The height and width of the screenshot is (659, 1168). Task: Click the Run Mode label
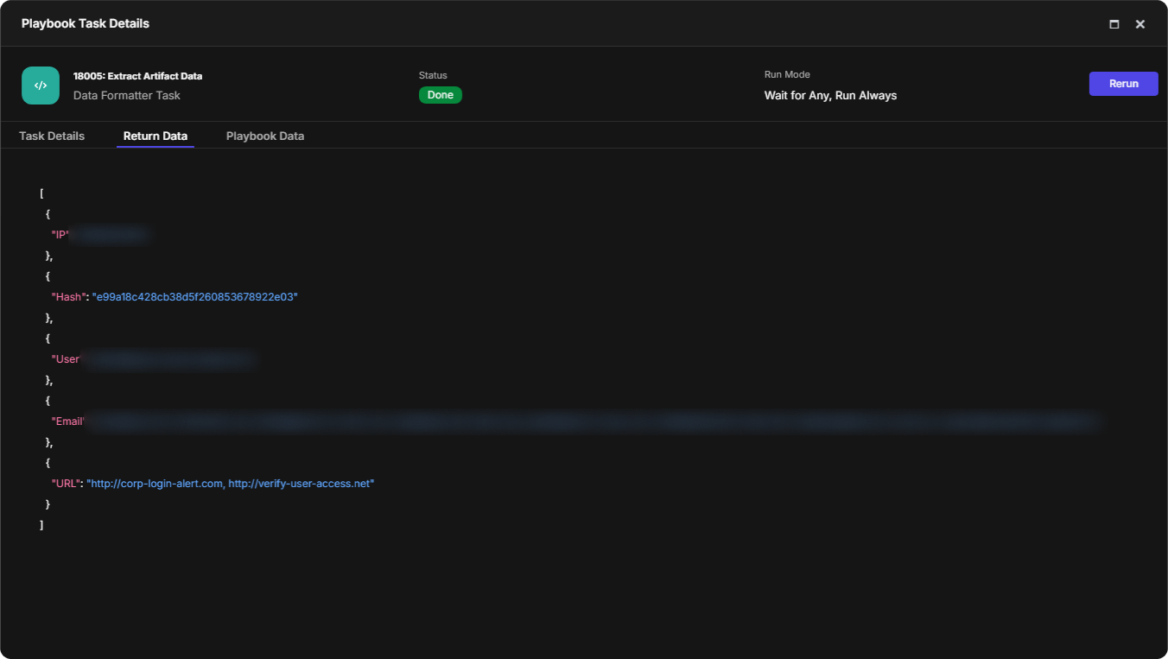point(787,75)
